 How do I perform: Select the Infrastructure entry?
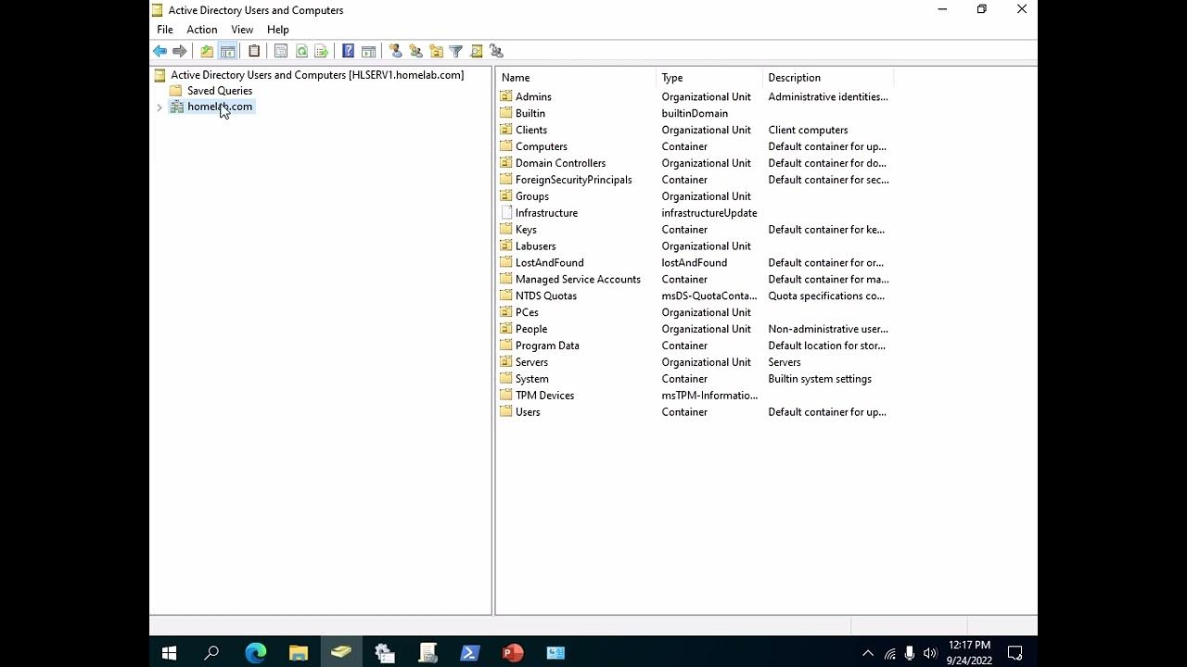(546, 213)
